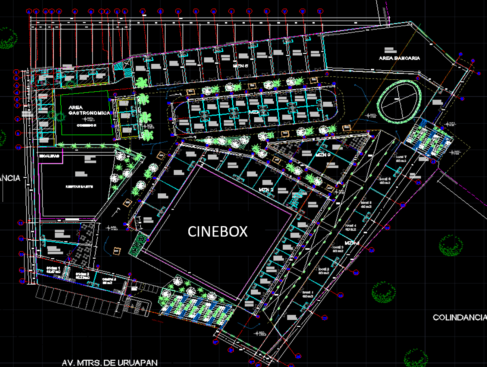
Task: Select the large tree symbol above COLINDANCIA
Action: (451, 245)
